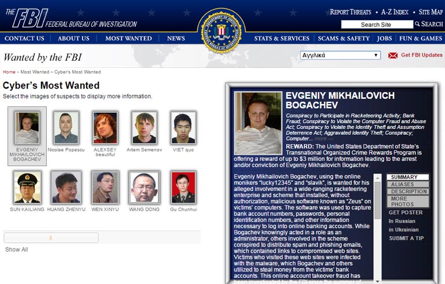Click the FBI seal emblem
Viewport: 445px width, 284px height.
pyautogui.click(x=221, y=31)
